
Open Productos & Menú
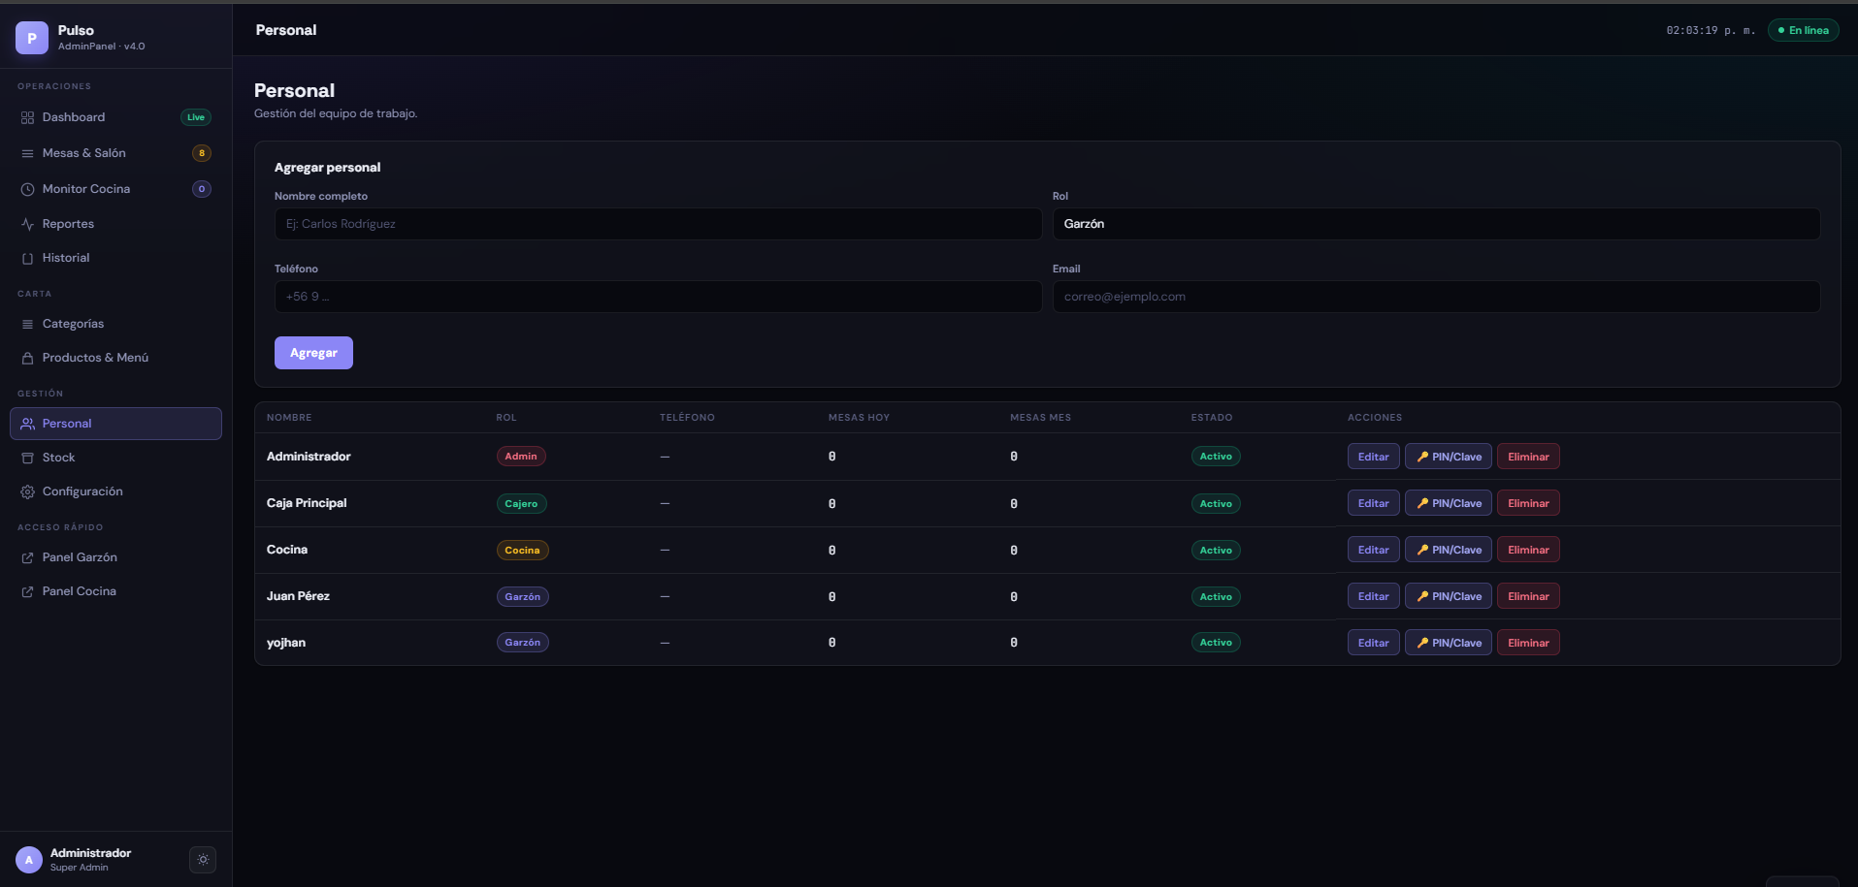[x=115, y=358]
